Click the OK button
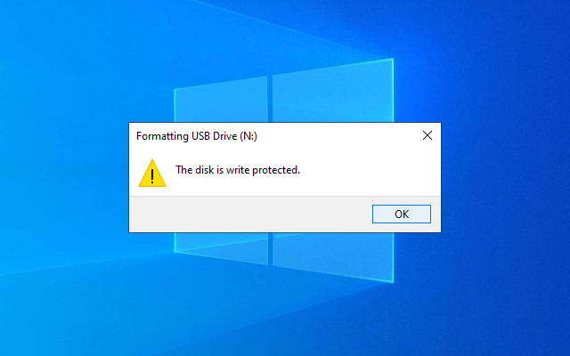 [x=402, y=214]
